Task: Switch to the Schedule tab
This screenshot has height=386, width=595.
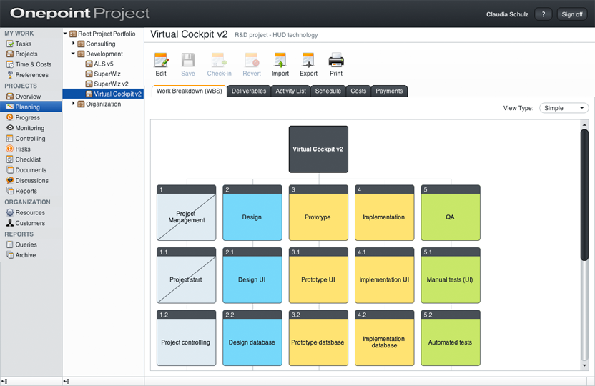Action: 328,91
